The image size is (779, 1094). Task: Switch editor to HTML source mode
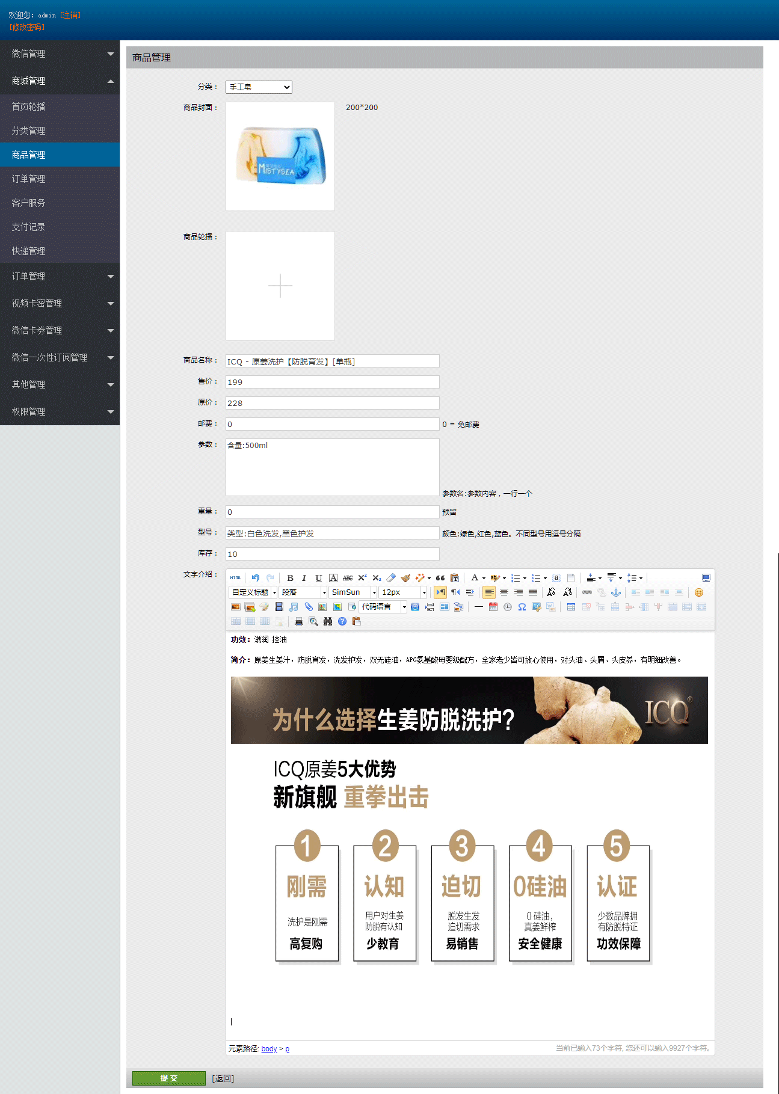(235, 578)
